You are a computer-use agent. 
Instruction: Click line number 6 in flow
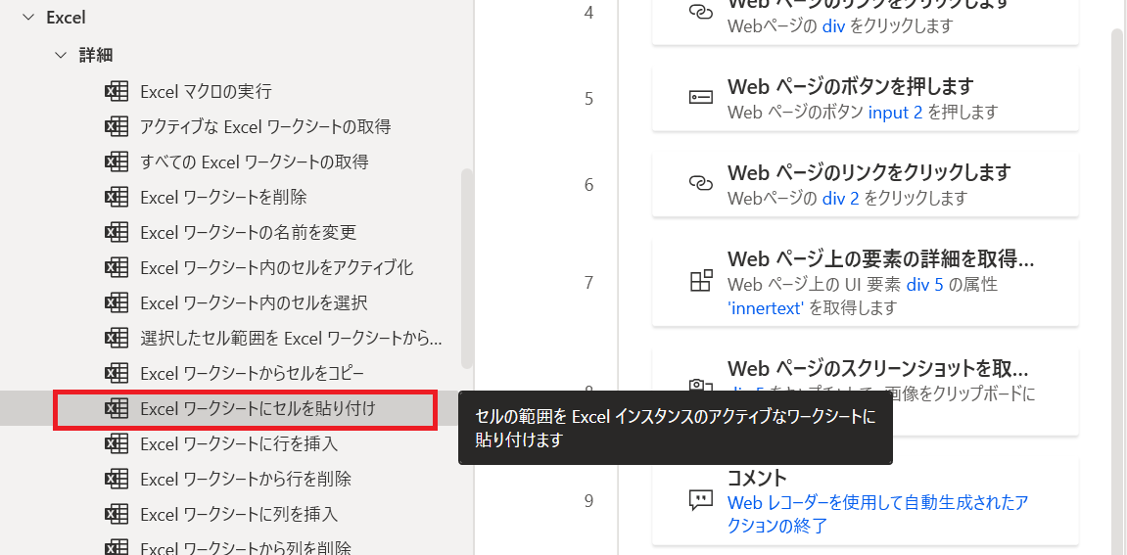(588, 185)
